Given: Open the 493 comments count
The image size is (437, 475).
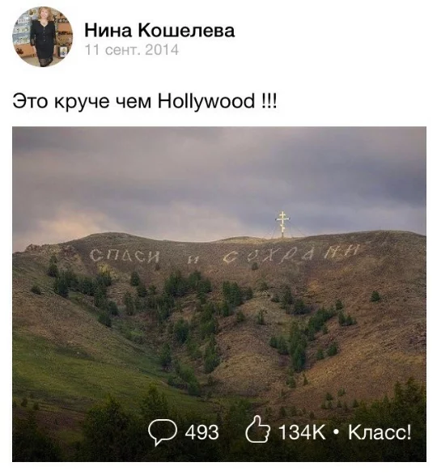Looking at the screenshot, I should pyautogui.click(x=202, y=432).
